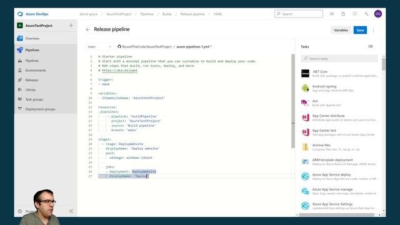400x225 pixels.
Task: Select the Azure App Service deploy icon
Action: 305,176
